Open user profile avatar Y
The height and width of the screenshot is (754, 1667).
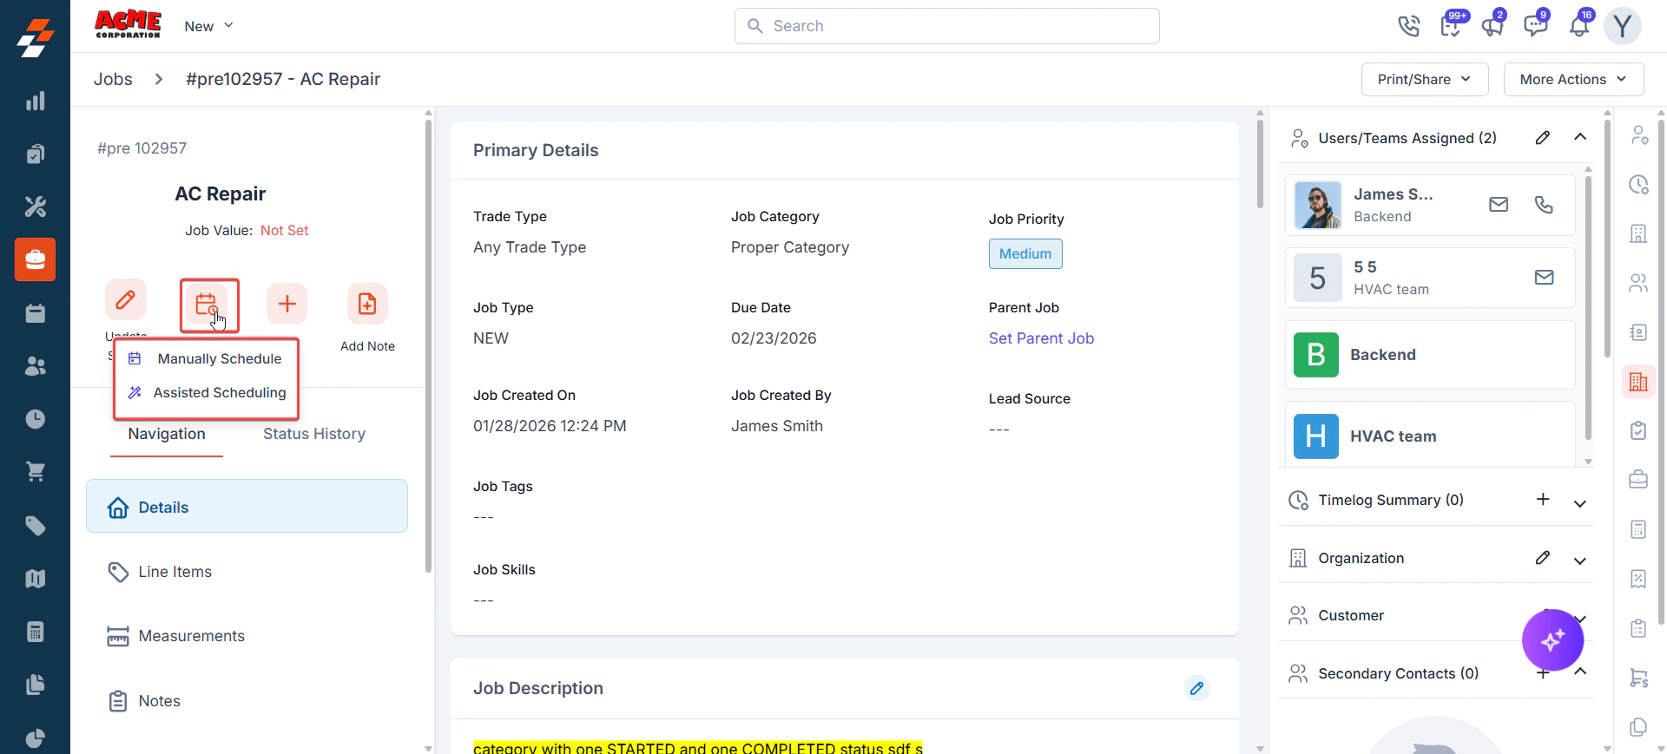click(x=1622, y=26)
